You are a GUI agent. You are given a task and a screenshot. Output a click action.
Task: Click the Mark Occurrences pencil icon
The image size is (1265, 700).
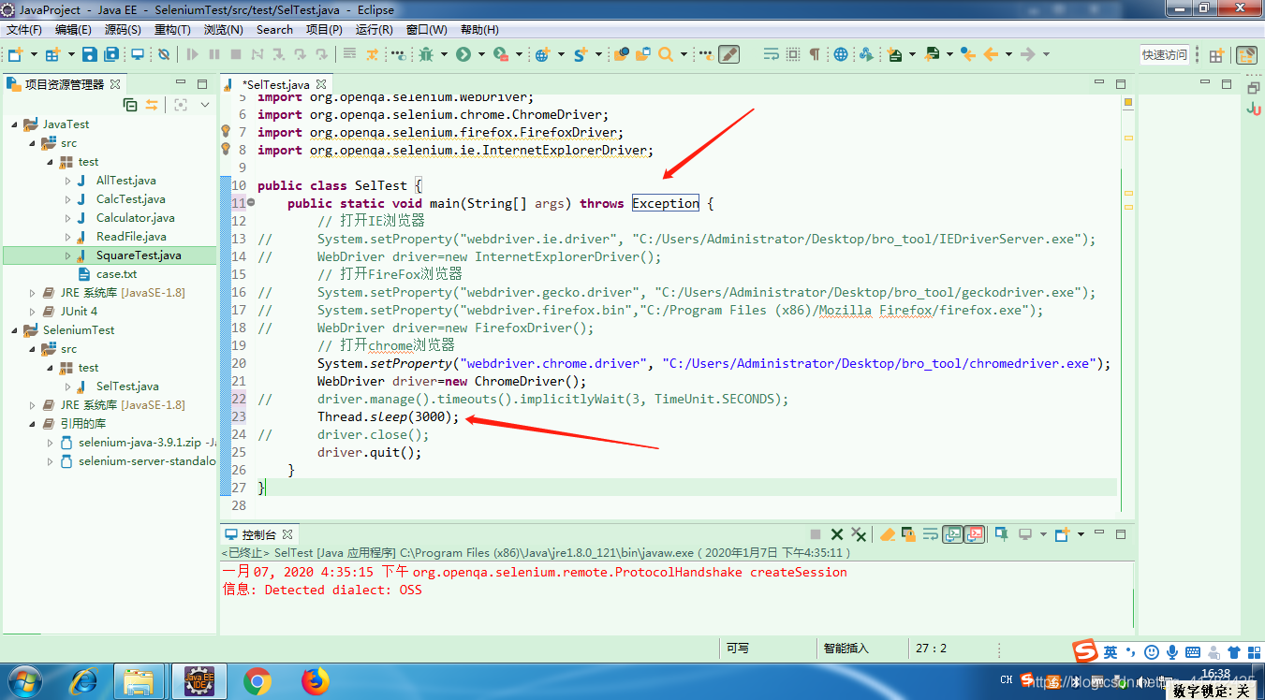[728, 54]
